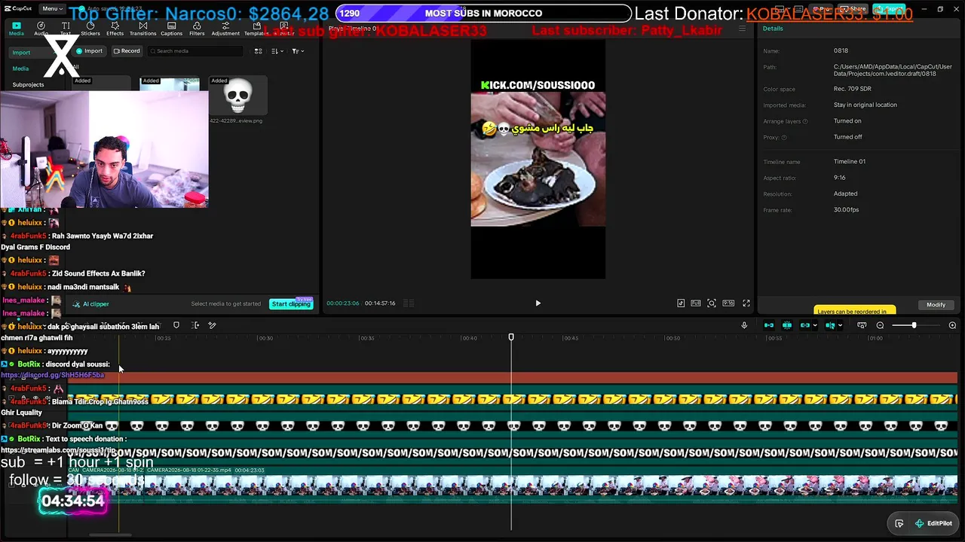Switch to the Filters tab

pyautogui.click(x=197, y=29)
